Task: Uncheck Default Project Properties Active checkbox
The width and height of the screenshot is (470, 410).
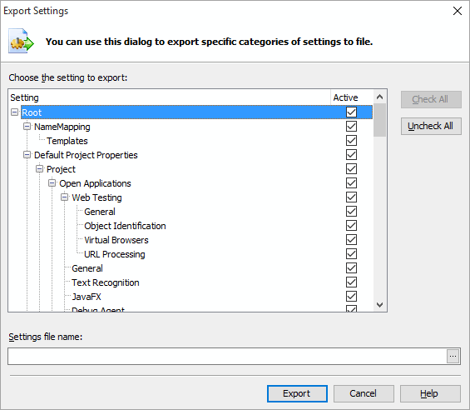Action: [x=351, y=155]
